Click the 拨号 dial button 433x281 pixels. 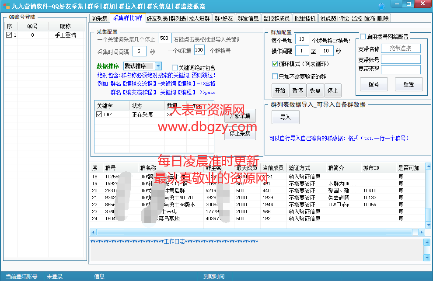pyautogui.click(x=374, y=84)
